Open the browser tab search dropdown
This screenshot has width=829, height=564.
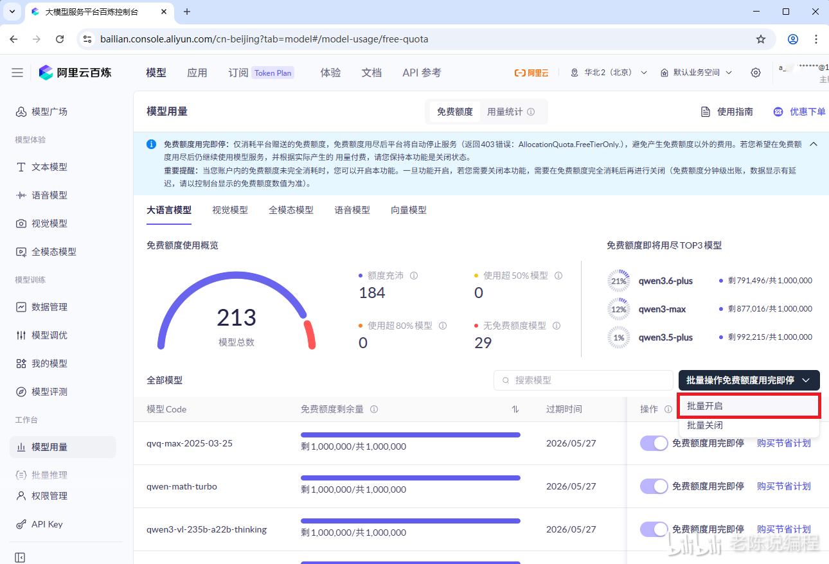(x=12, y=12)
